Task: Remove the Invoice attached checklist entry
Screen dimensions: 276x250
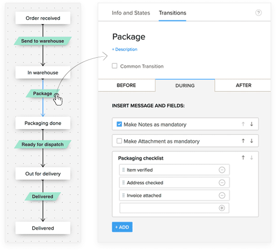Action: (x=222, y=195)
